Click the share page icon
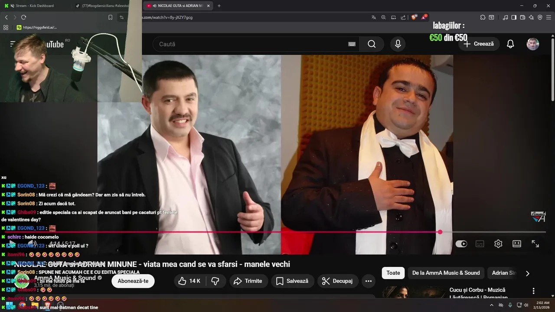The width and height of the screenshot is (555, 312). (x=403, y=17)
